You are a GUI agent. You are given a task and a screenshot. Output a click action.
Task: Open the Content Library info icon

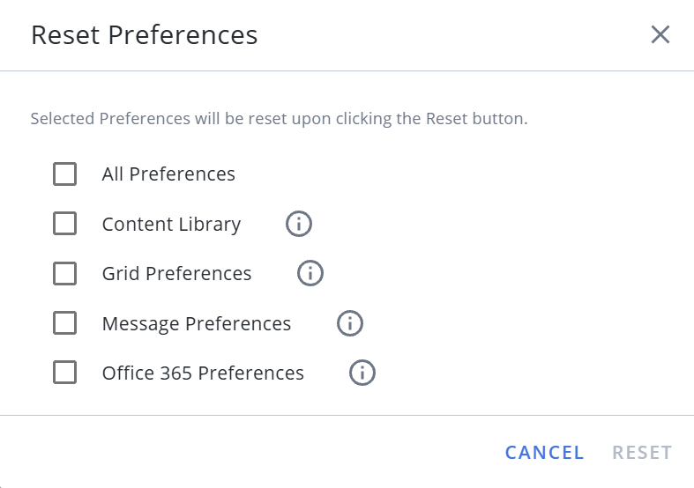299,225
